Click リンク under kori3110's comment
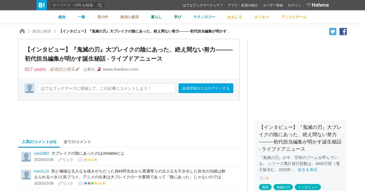The height and width of the screenshot is (191, 365). point(68,183)
